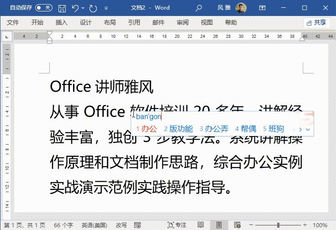Click the search magnifier in title bar
Screen dimensions: 336x230
[199, 8]
